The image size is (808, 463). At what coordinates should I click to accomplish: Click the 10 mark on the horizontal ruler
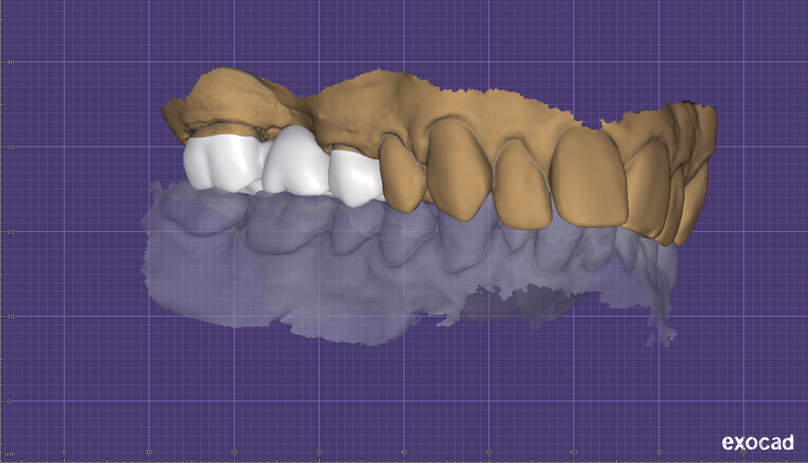click(149, 452)
